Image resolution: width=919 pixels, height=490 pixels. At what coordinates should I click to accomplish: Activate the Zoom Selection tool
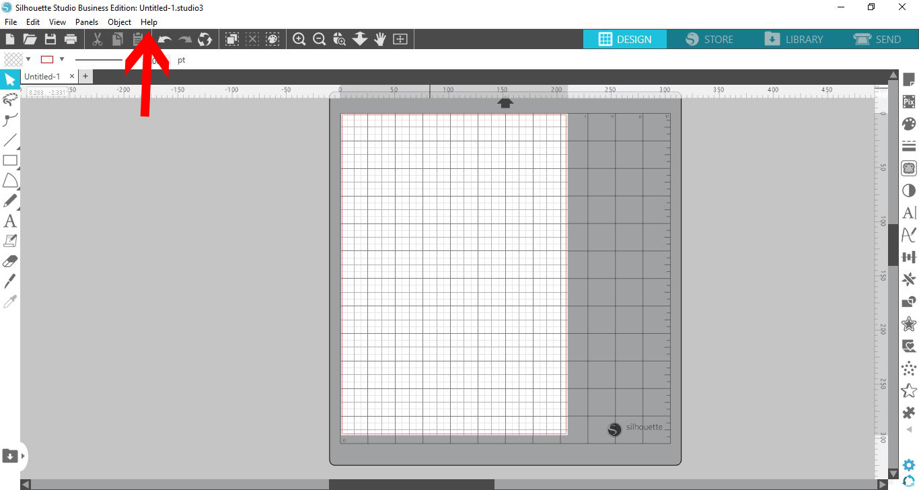(x=340, y=39)
